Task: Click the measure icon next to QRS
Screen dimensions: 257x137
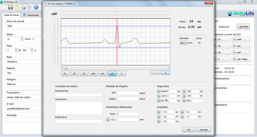Action: coord(159,96)
